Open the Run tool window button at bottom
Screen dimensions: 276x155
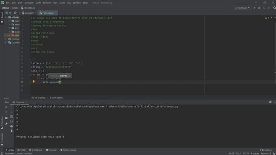click(9, 150)
